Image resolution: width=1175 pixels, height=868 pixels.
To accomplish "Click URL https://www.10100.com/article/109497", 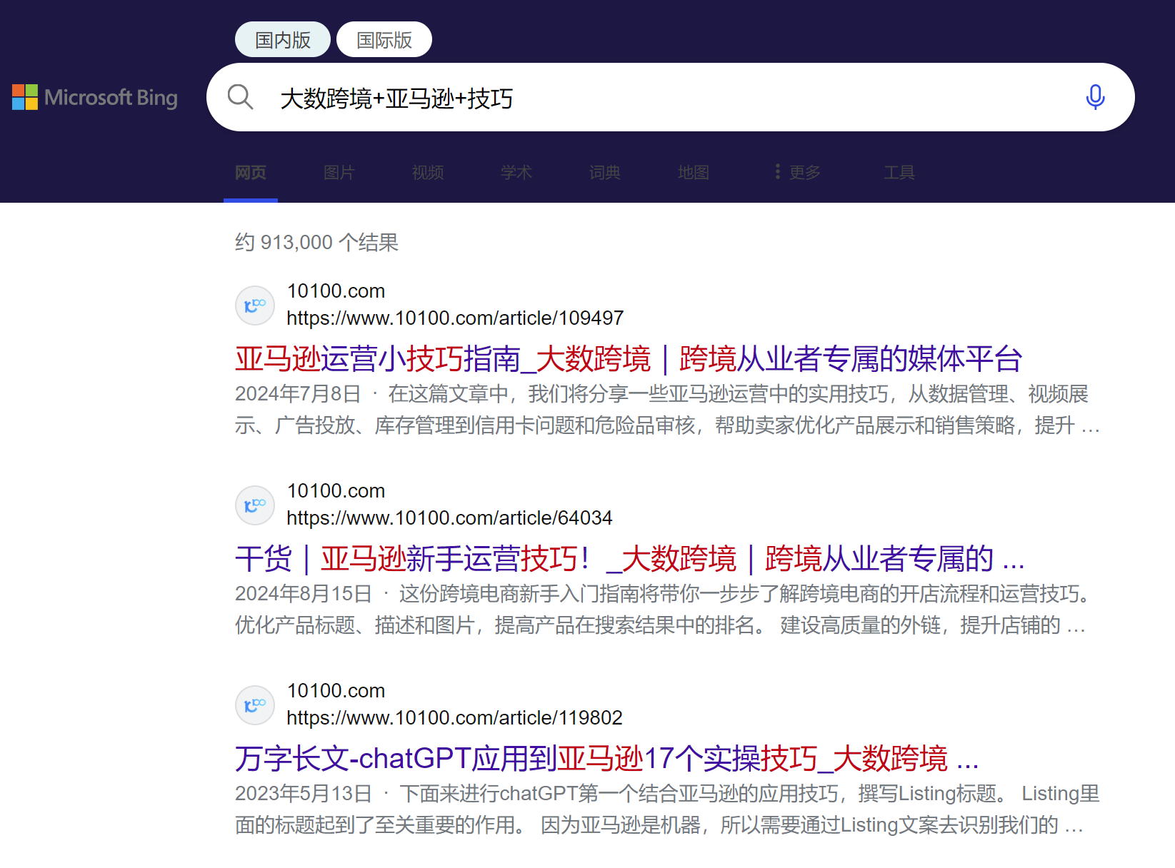I will tap(455, 318).
